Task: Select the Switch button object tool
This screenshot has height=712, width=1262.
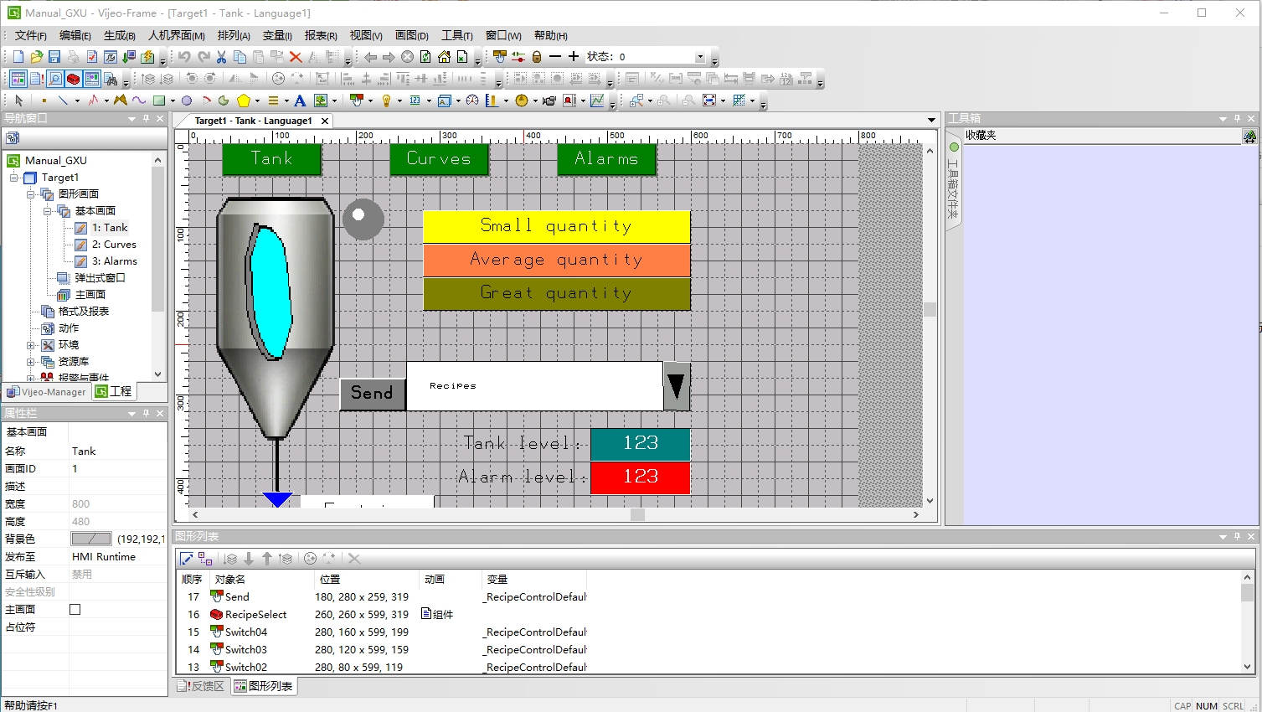Action: [x=357, y=101]
